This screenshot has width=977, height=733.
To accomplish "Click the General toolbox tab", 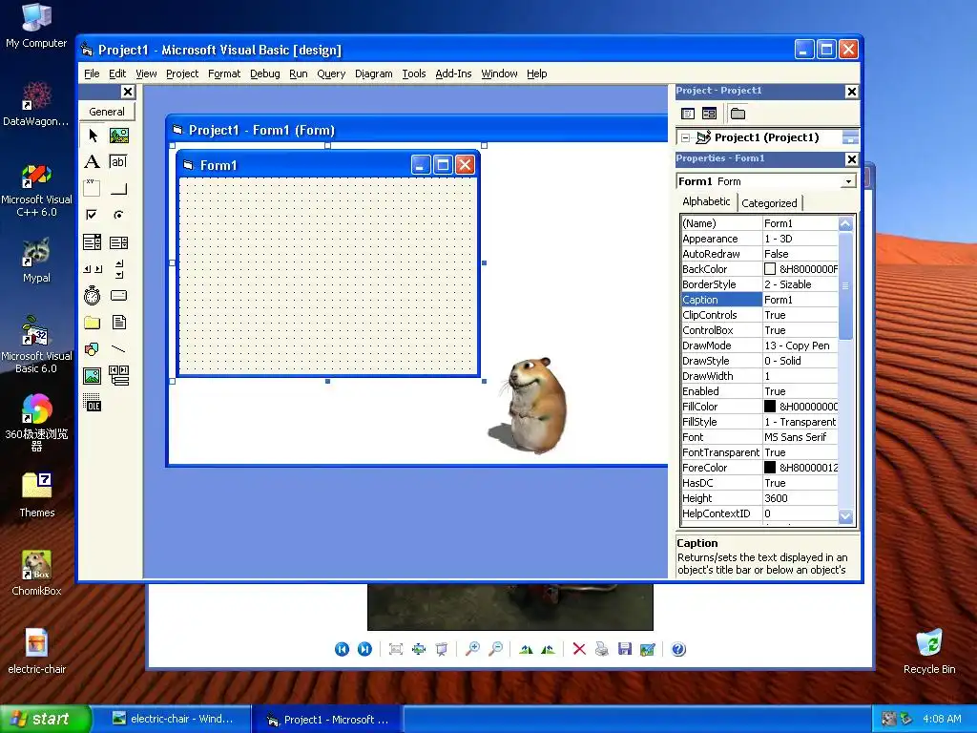I will (x=107, y=112).
